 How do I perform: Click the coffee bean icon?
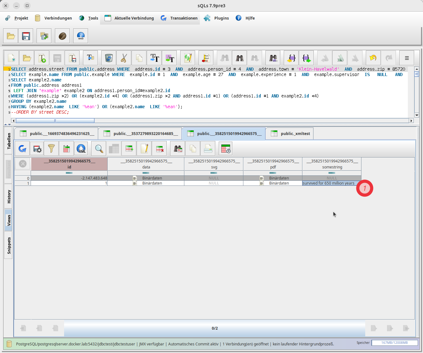tap(63, 36)
